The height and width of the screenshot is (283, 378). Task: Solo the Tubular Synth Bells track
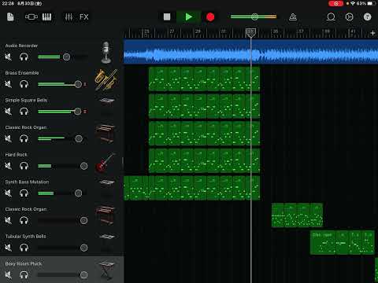tap(24, 248)
